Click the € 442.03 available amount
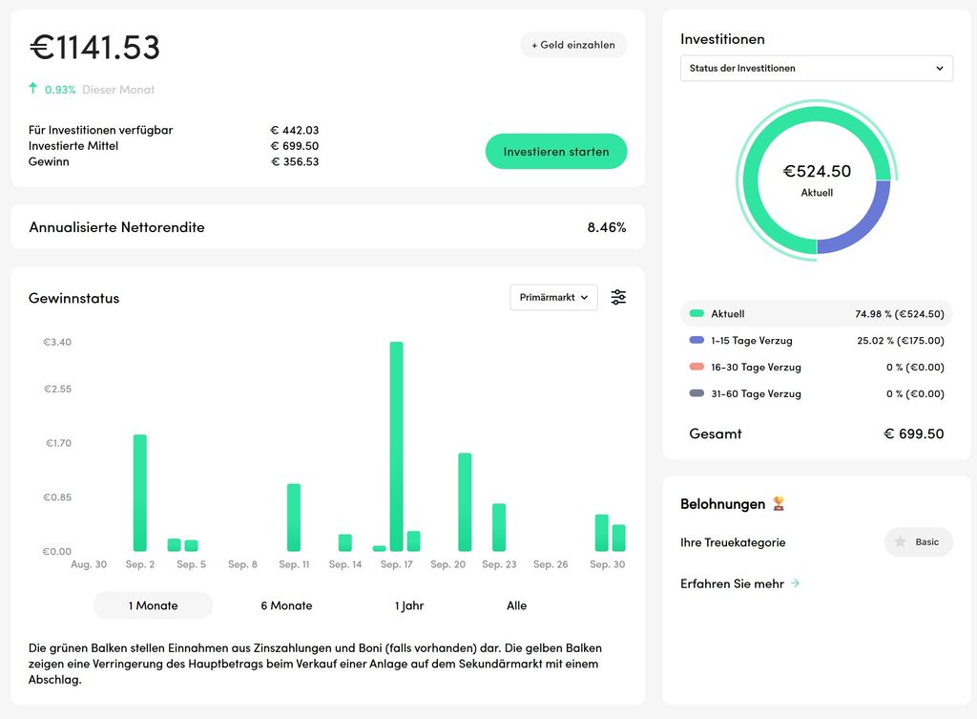Image resolution: width=977 pixels, height=719 pixels. (295, 130)
